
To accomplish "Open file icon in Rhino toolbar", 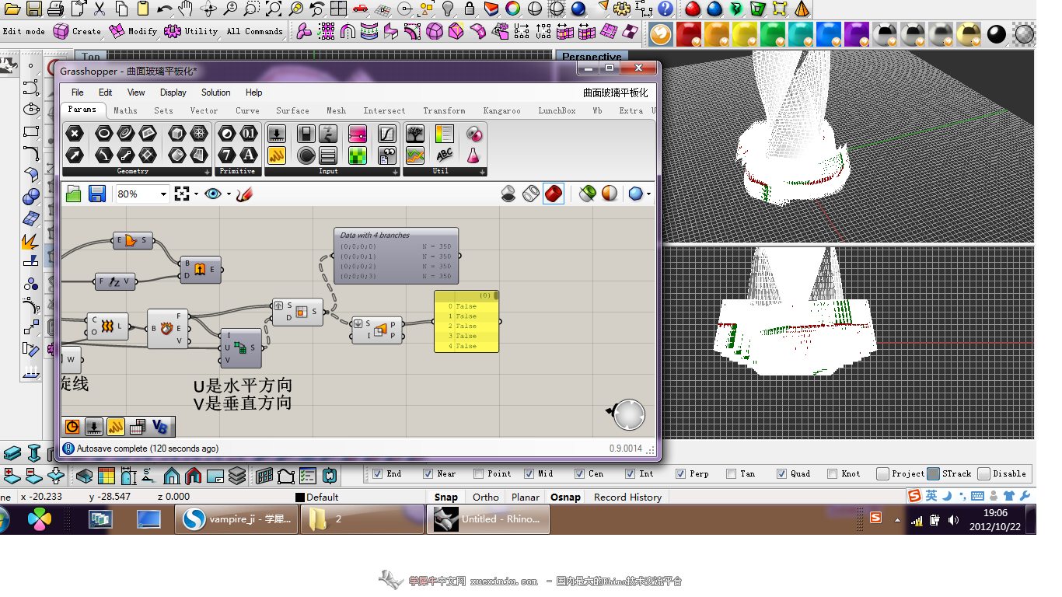I will click(11, 9).
